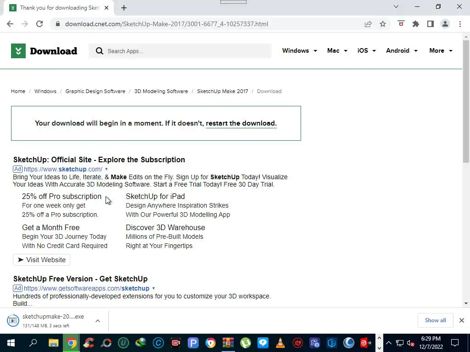Click the Internet Download Manager taskbar icon

[x=140, y=343]
